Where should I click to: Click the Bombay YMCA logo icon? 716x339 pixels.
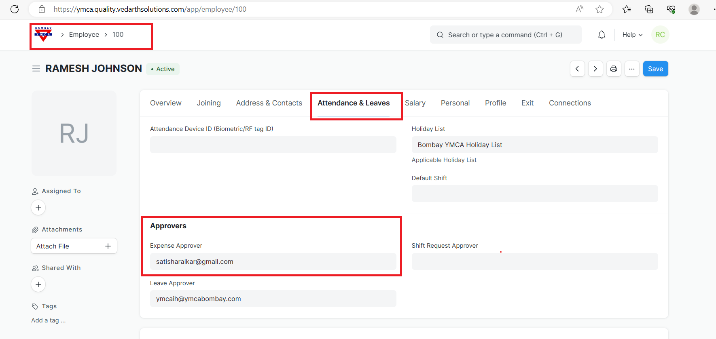[43, 34]
